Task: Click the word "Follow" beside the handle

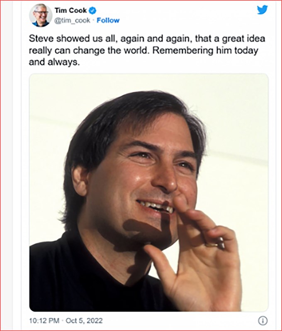Action: point(108,20)
